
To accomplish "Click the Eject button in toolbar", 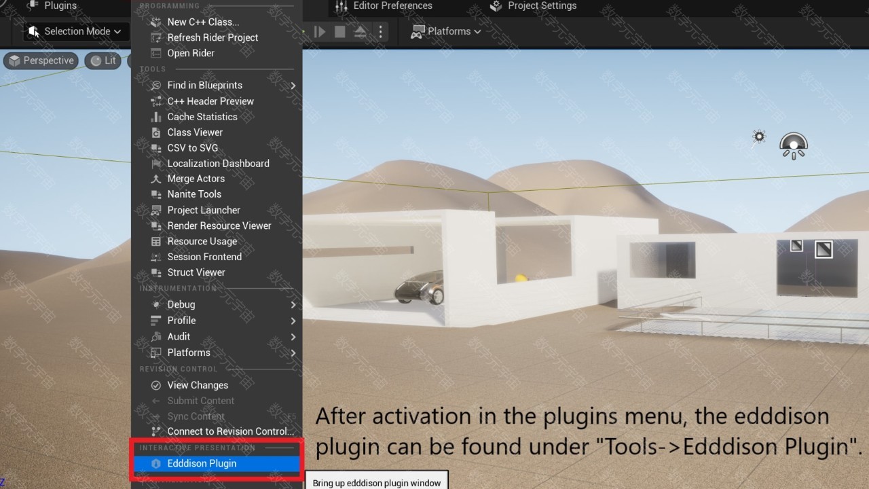I will coord(360,31).
